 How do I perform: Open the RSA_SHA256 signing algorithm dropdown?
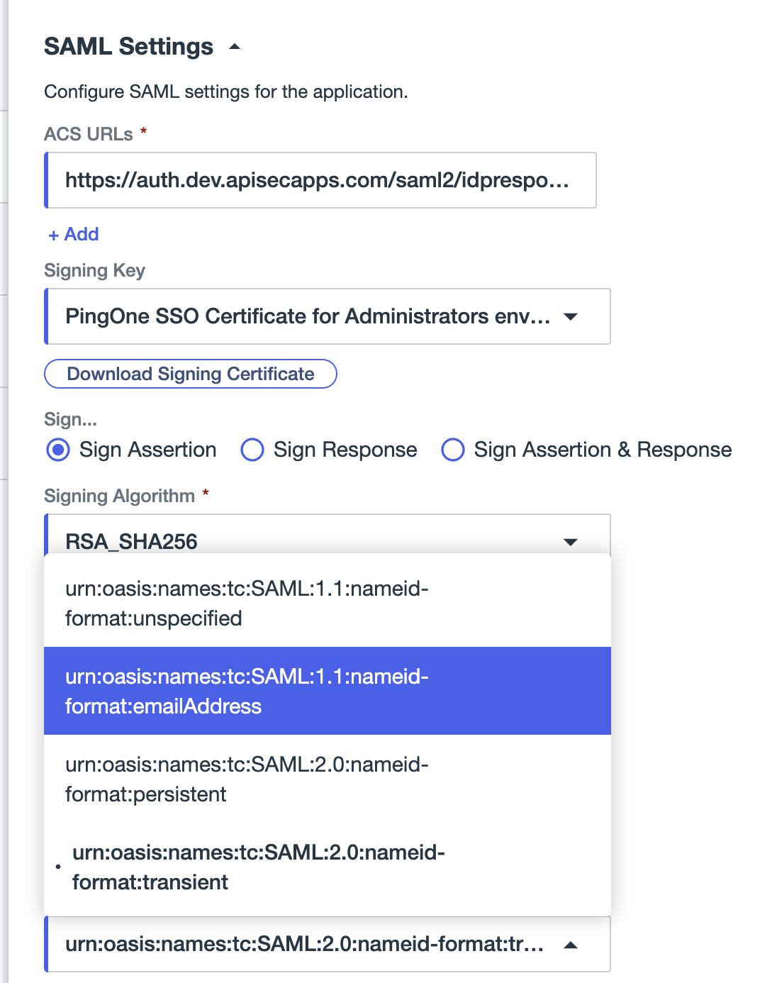308,540
